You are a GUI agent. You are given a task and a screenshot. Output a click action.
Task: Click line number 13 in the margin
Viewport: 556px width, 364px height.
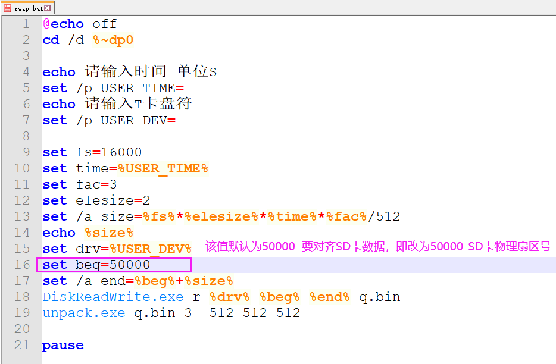[x=22, y=216]
